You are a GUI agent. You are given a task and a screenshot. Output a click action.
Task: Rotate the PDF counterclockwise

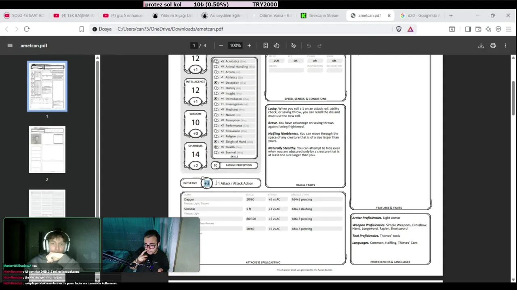click(x=277, y=46)
